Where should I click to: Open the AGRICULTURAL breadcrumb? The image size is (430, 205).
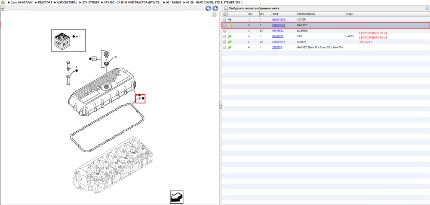click(67, 2)
